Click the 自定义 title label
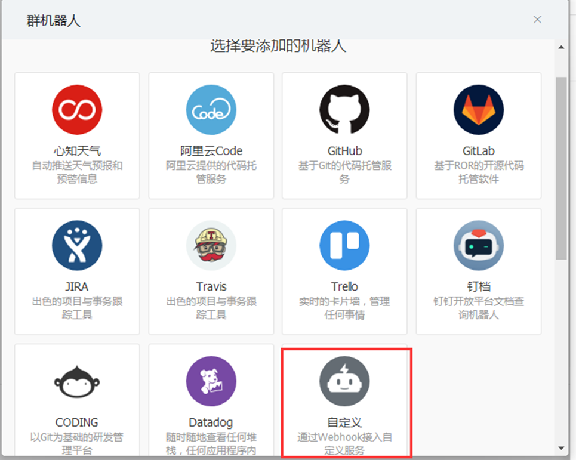The image size is (576, 460). point(344,422)
